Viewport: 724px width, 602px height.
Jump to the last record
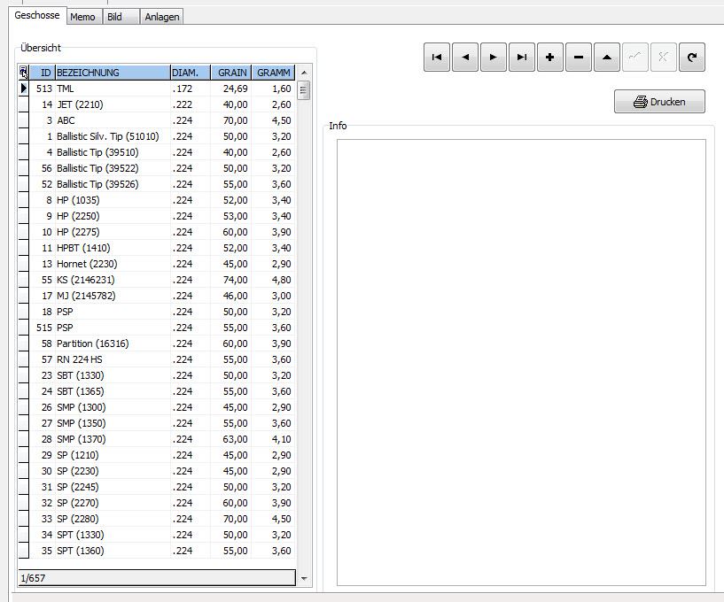522,58
